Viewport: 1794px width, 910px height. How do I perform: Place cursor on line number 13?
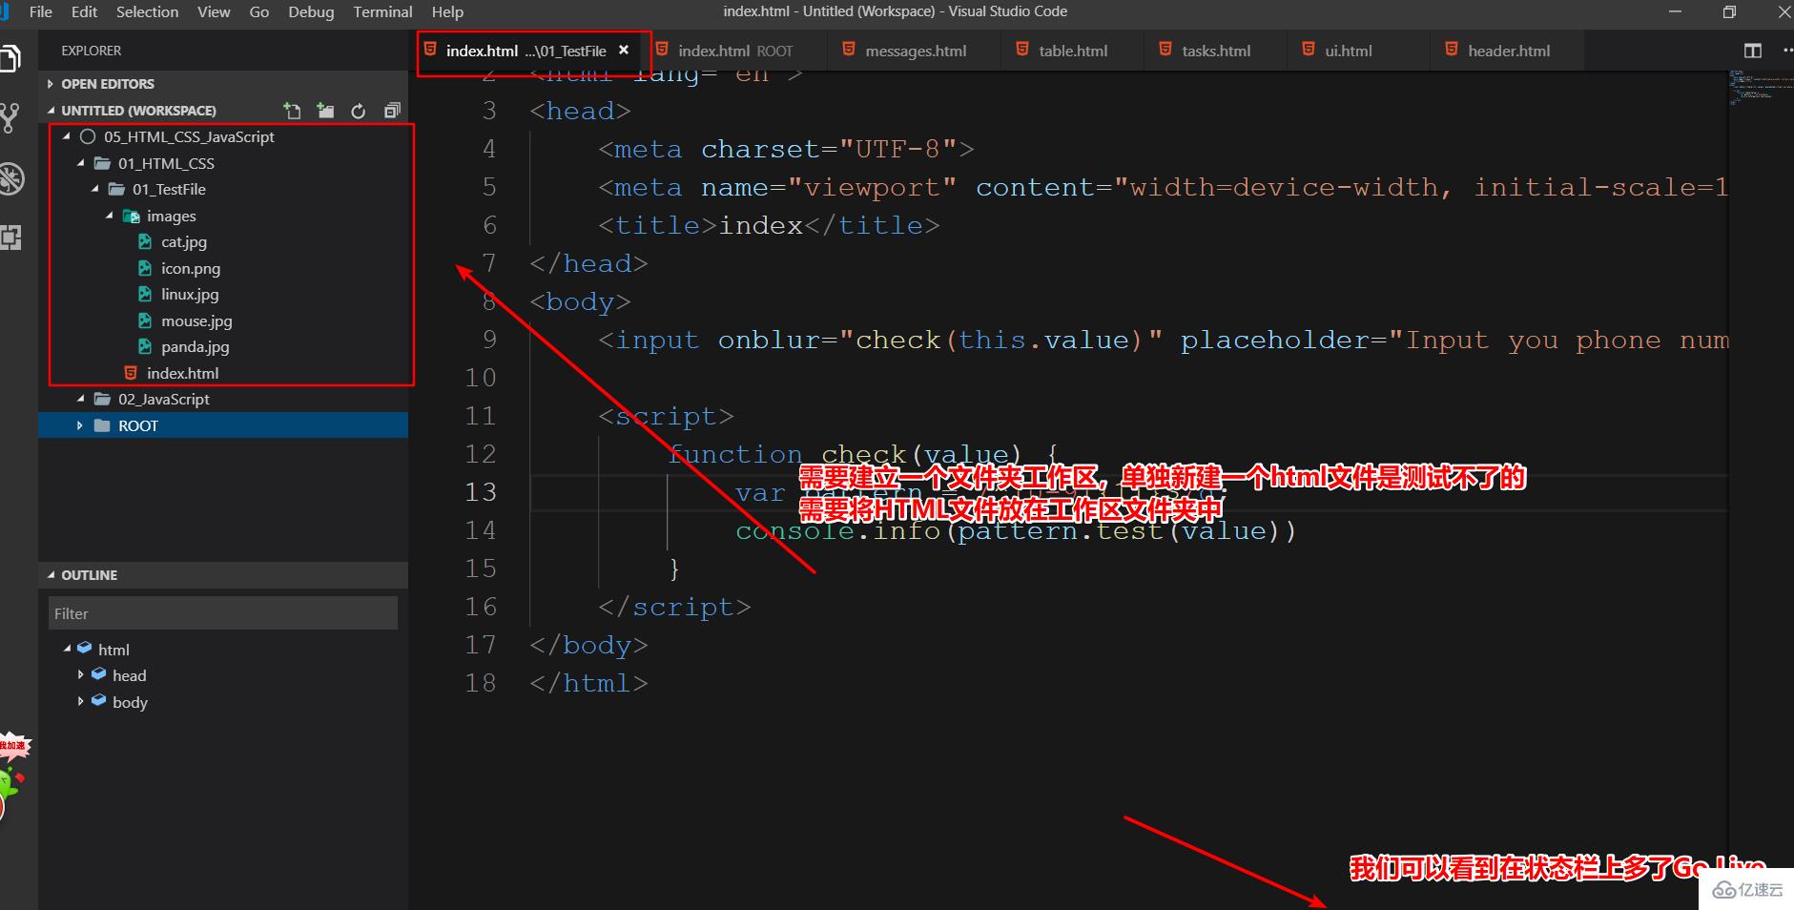(481, 492)
